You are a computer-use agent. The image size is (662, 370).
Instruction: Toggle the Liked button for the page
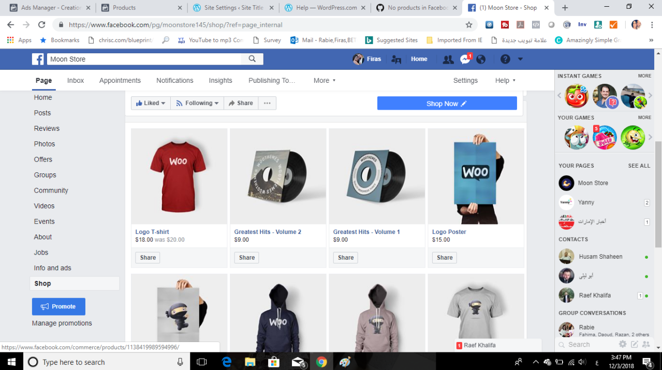pyautogui.click(x=151, y=103)
